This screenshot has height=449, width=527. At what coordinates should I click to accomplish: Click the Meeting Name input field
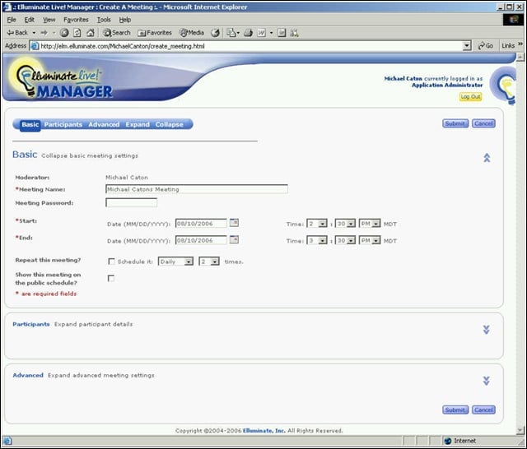click(x=197, y=189)
